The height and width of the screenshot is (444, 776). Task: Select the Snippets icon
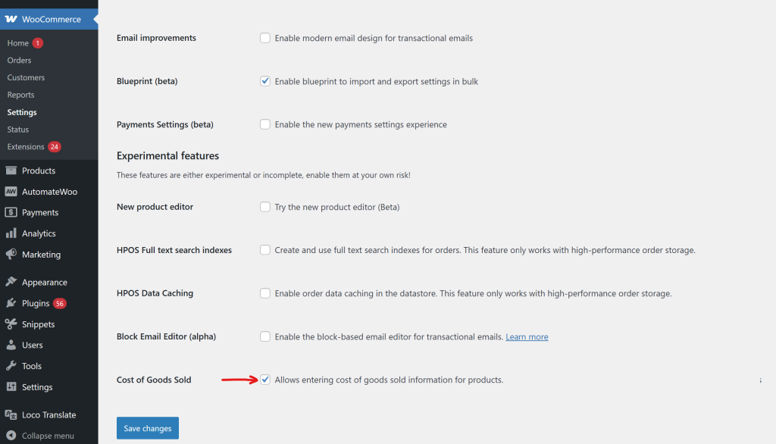click(11, 324)
